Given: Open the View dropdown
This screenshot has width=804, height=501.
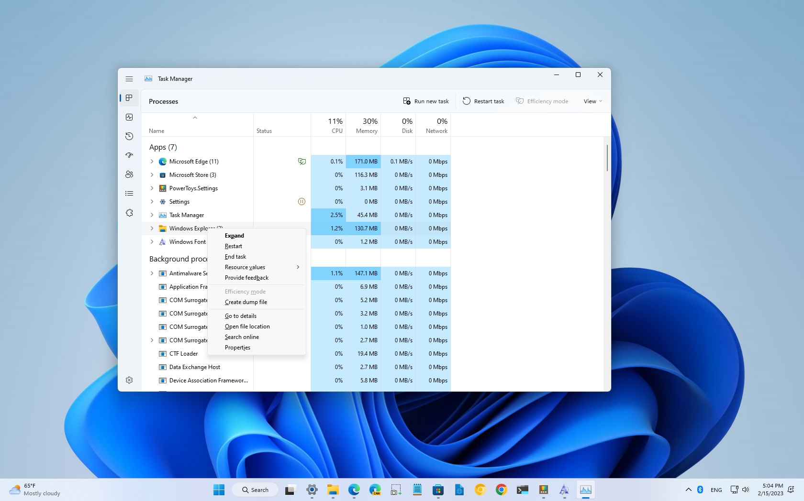Looking at the screenshot, I should [x=592, y=101].
